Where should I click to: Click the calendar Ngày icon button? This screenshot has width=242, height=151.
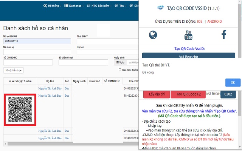click(120, 62)
